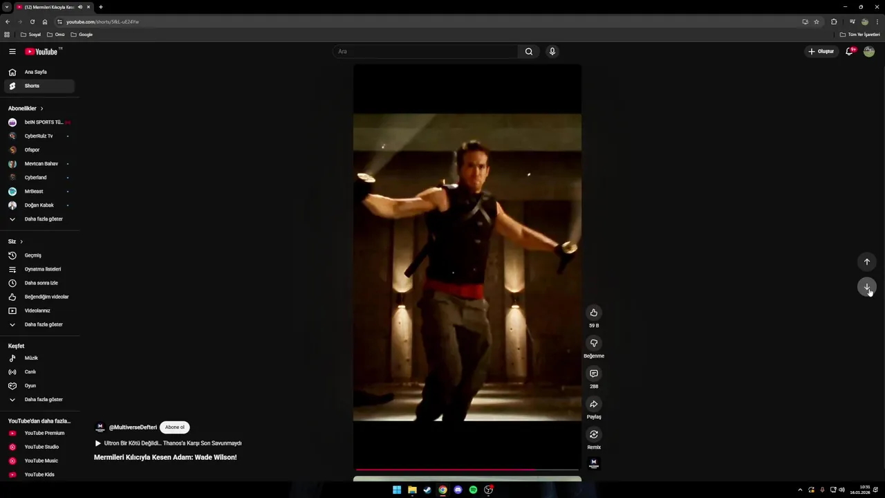Screen dimensions: 885x498
Task: Open the related video Ultron Bir Kötü Değildi
Action: [x=168, y=443]
